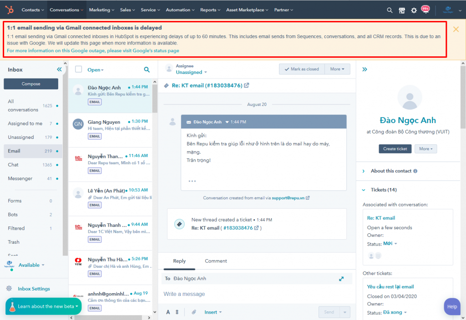Click the conversation list horizontal scrollbar
This screenshot has width=466, height=320.
coord(109,318)
